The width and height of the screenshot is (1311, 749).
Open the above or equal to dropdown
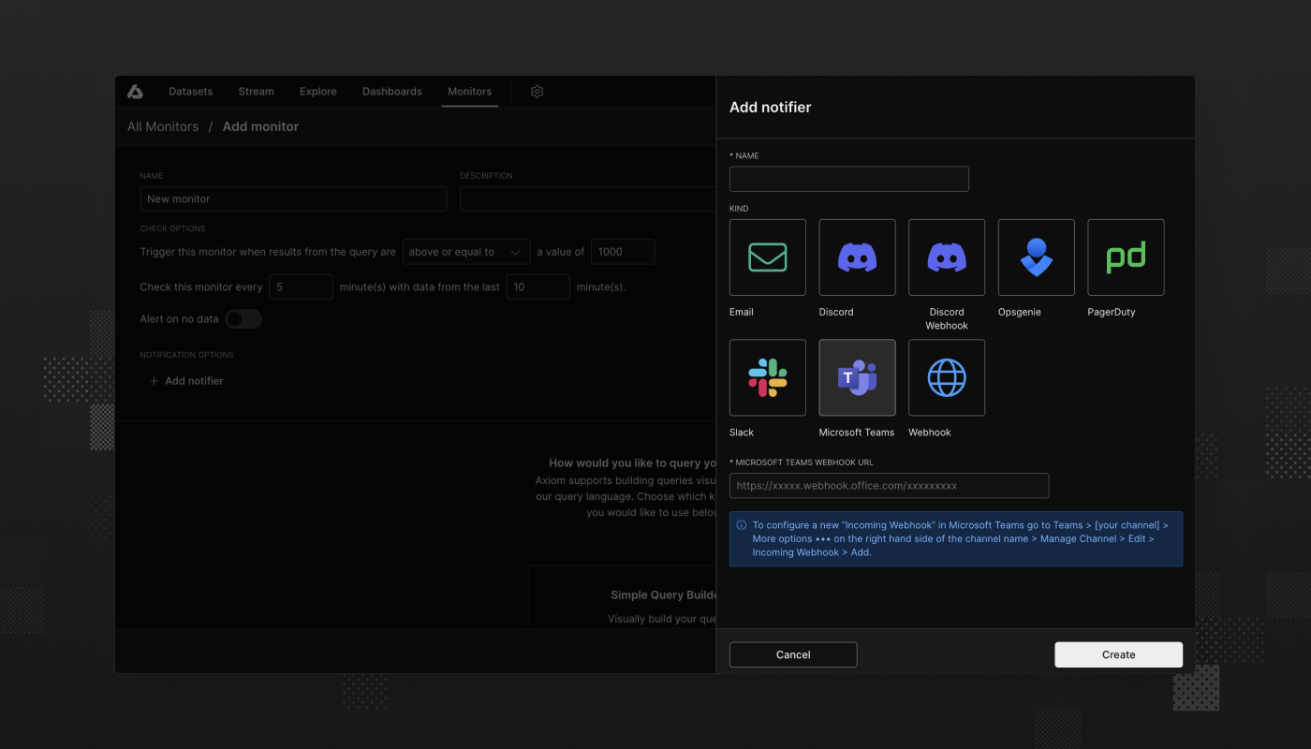[466, 252]
